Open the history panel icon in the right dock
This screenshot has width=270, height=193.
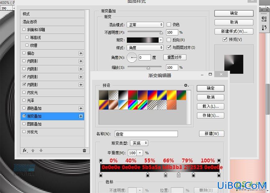click(x=264, y=28)
